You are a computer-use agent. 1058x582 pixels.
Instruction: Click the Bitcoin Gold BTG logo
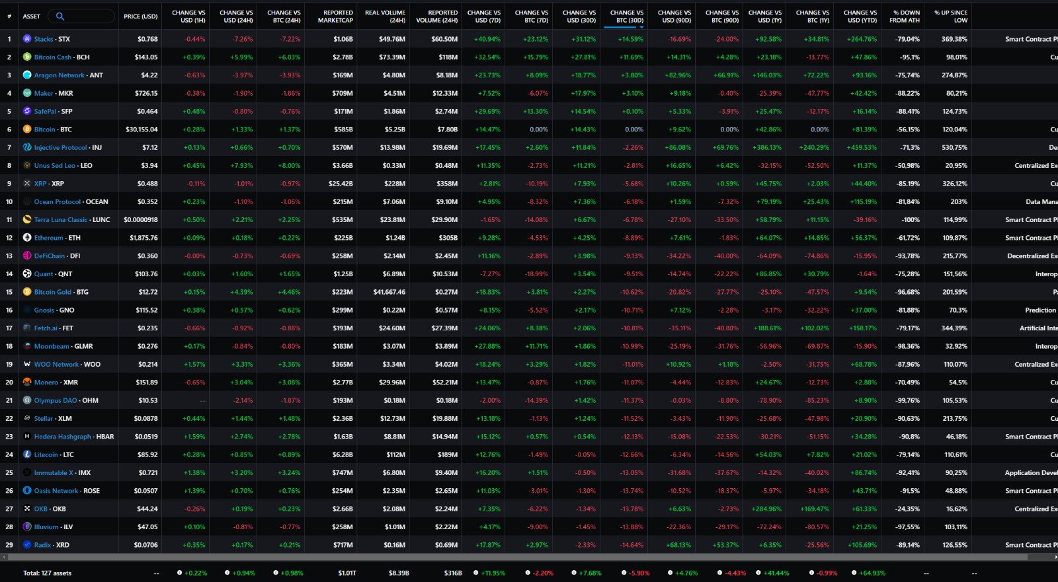coord(27,291)
